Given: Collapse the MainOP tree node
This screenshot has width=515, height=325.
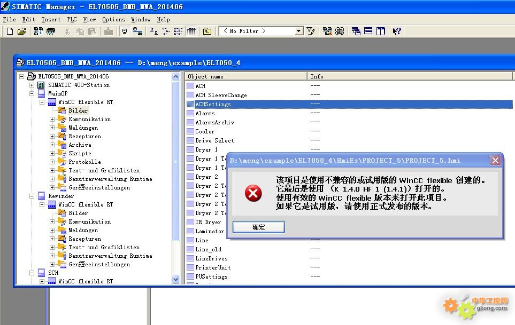Looking at the screenshot, I should pos(32,93).
